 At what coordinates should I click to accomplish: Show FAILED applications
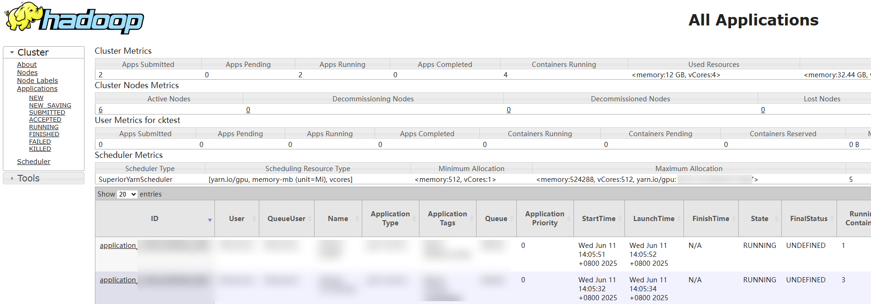[40, 142]
